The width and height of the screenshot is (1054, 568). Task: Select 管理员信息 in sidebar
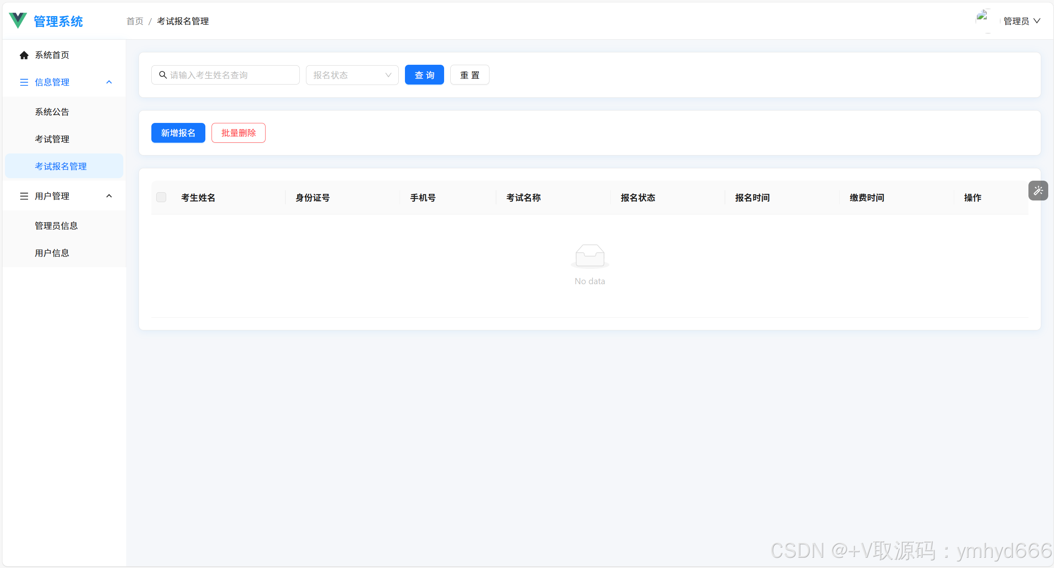tap(56, 226)
